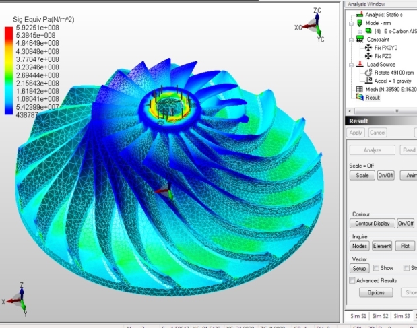Click the Model icon in analysis tree
The image size is (417, 328).
[x=359, y=22]
